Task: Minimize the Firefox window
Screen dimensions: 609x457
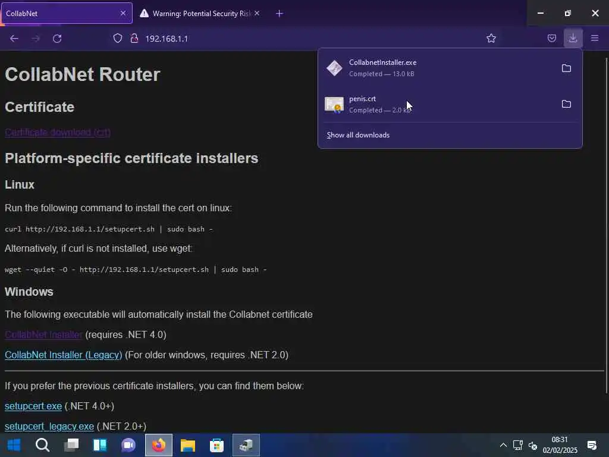Action: point(540,13)
